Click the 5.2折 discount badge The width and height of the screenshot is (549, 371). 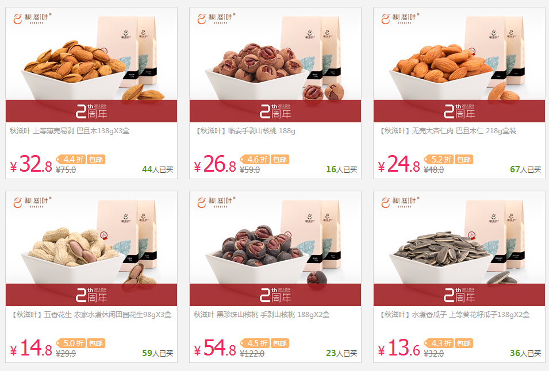(x=439, y=160)
